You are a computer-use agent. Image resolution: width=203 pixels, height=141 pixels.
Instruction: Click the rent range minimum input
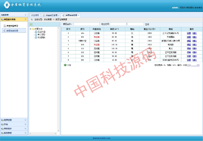[x=118, y=24]
